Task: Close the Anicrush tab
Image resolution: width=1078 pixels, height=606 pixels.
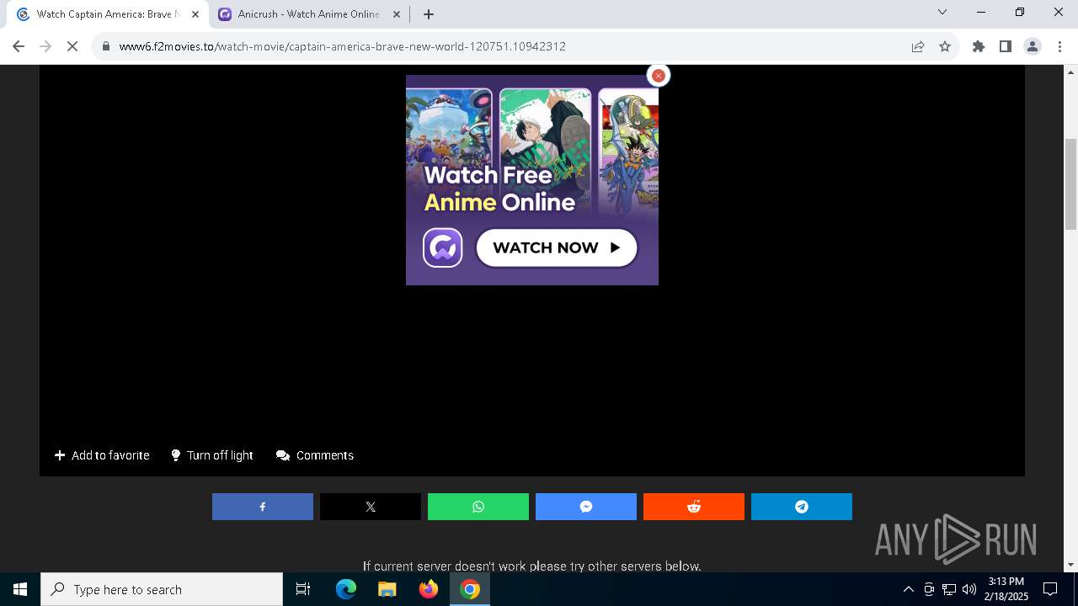Action: (397, 14)
